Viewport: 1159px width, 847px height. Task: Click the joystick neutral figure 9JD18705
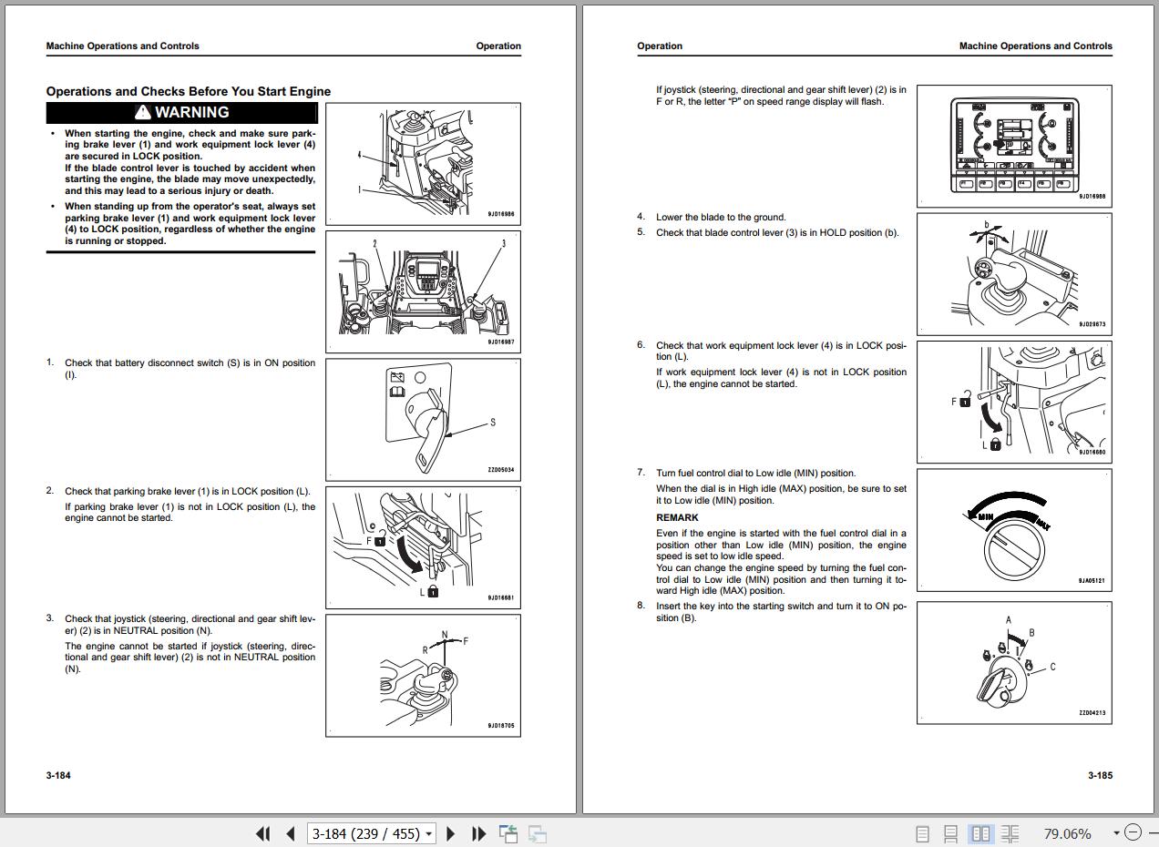coord(423,675)
